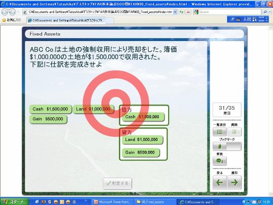Toggle the ブックマーク bookmark switch

(x=227, y=146)
